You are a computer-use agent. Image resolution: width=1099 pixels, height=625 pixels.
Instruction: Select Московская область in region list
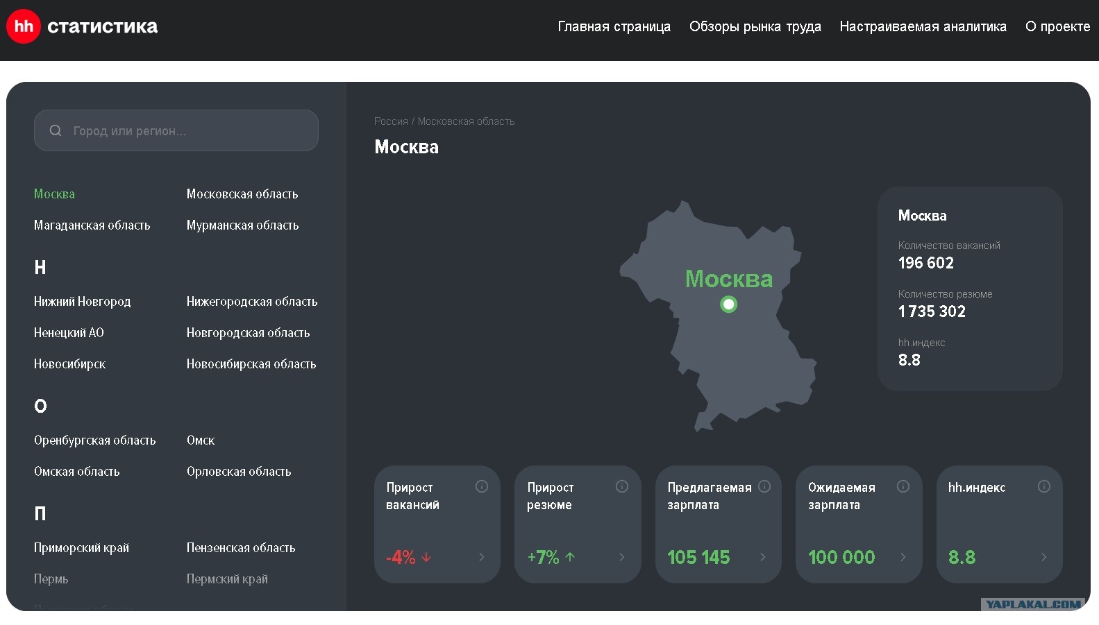point(242,194)
